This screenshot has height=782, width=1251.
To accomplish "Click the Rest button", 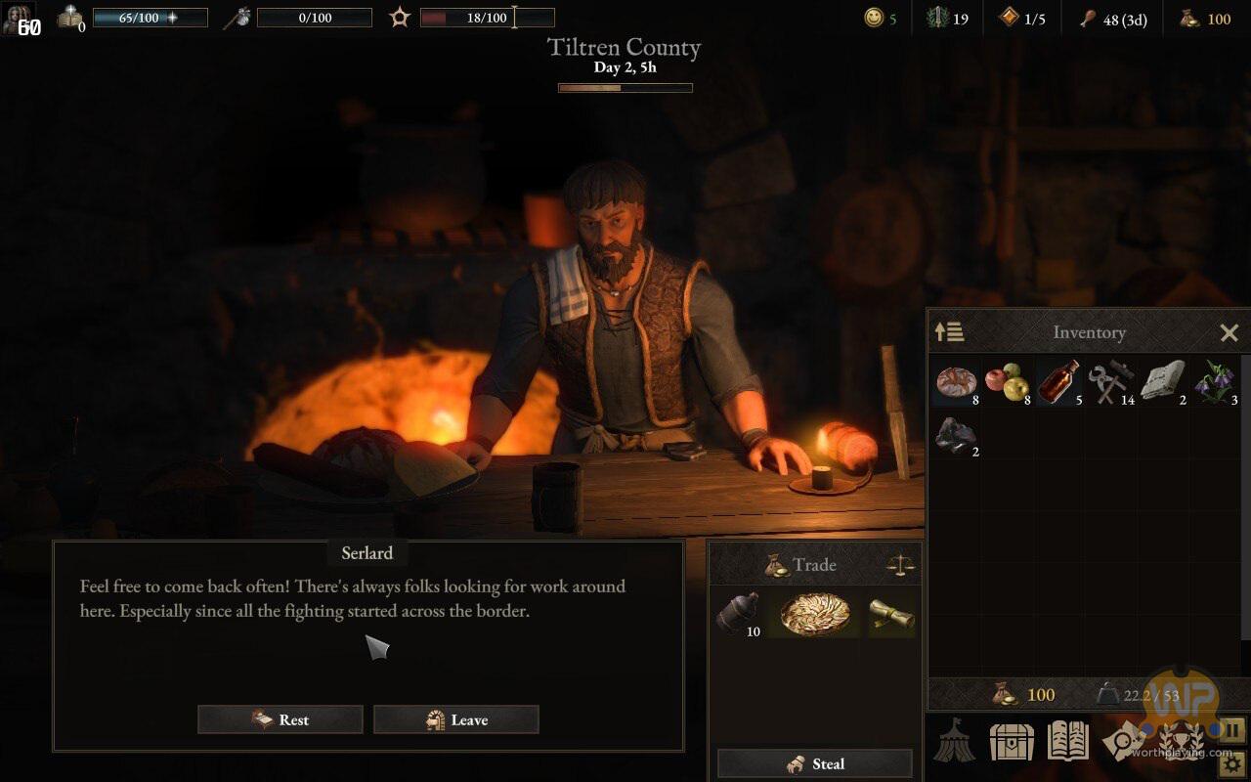I will click(280, 719).
